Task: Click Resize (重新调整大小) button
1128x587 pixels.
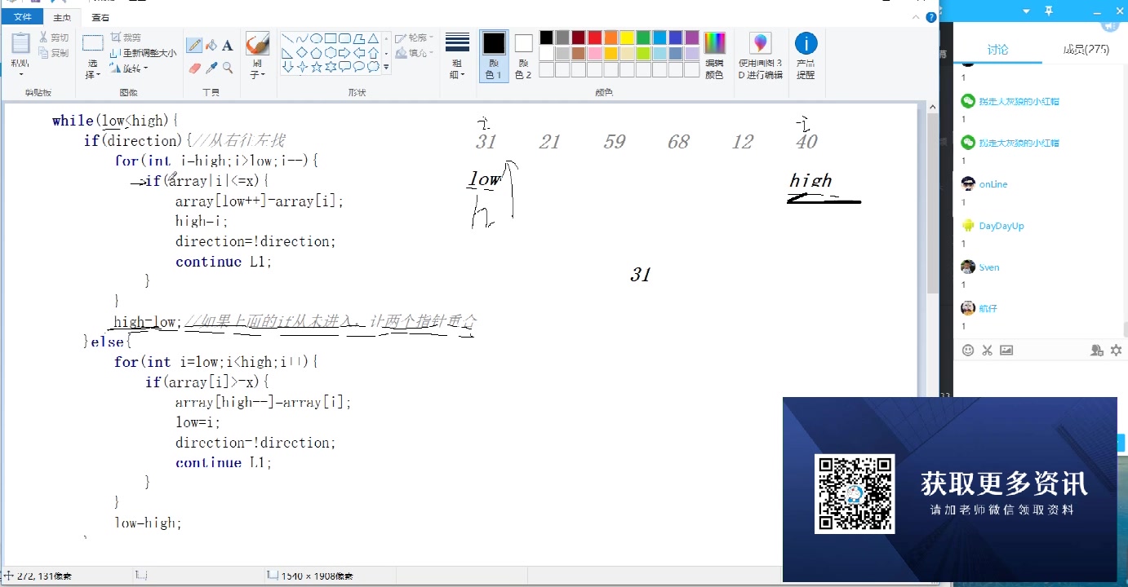Action: (143, 53)
